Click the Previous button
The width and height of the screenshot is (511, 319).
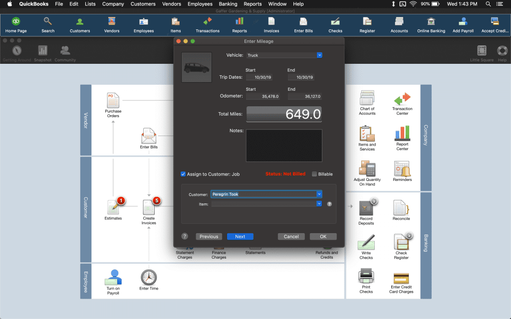[209, 237]
